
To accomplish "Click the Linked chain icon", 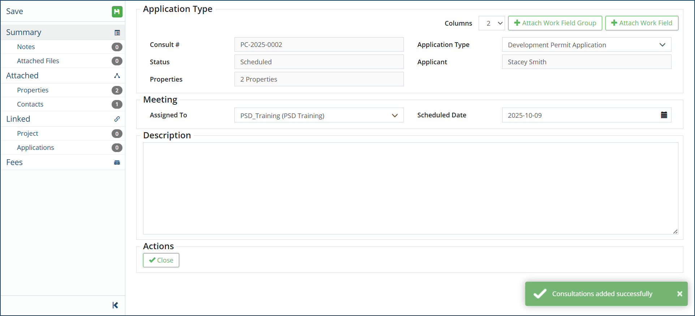I will 117,119.
